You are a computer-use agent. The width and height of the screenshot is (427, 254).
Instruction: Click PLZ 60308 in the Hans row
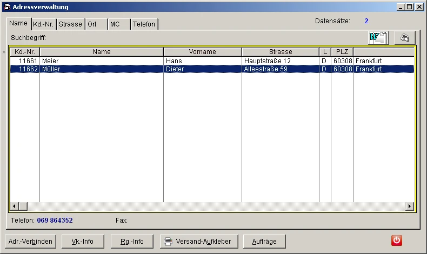coord(343,61)
